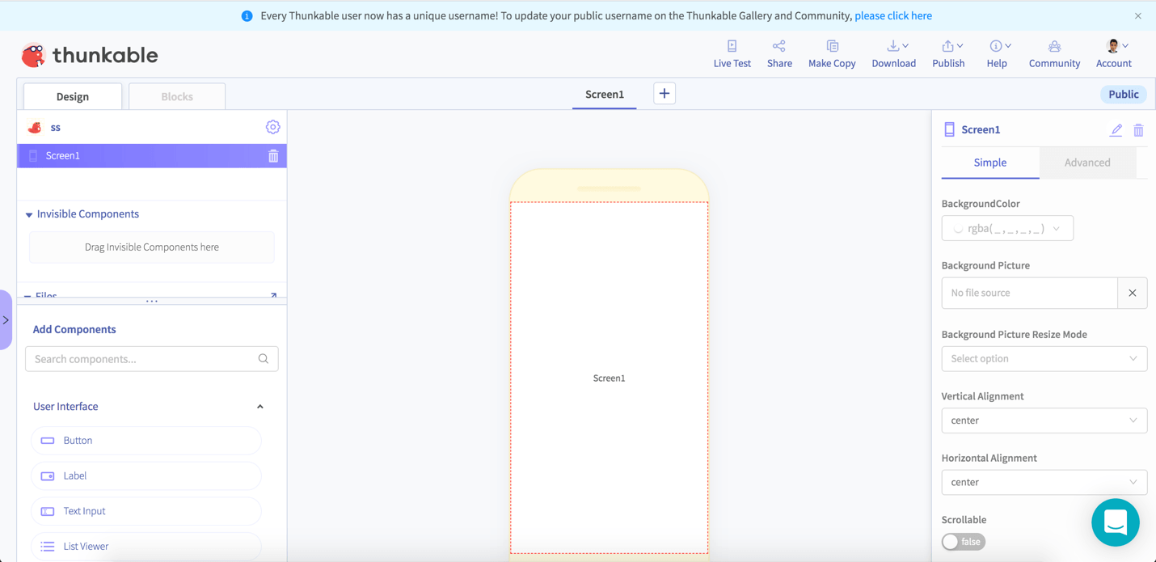
Task: Open the chat support bubble
Action: (x=1115, y=522)
